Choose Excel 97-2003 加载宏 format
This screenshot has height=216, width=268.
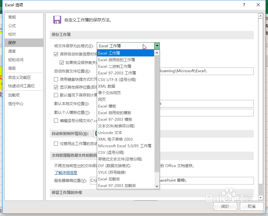click(x=125, y=186)
